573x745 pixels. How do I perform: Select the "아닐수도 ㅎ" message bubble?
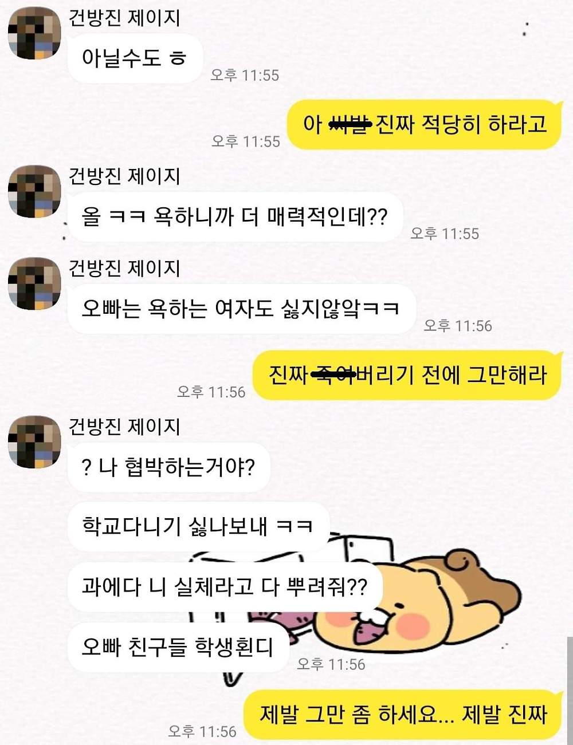click(x=135, y=58)
